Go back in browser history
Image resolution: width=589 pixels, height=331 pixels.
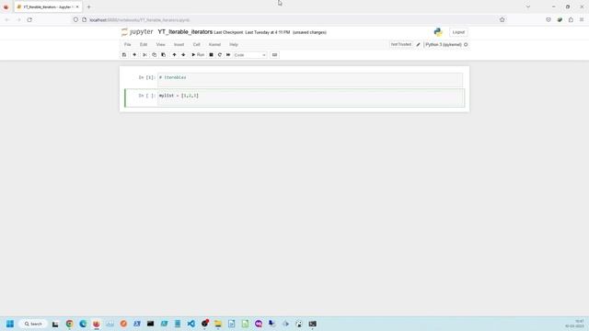7,20
